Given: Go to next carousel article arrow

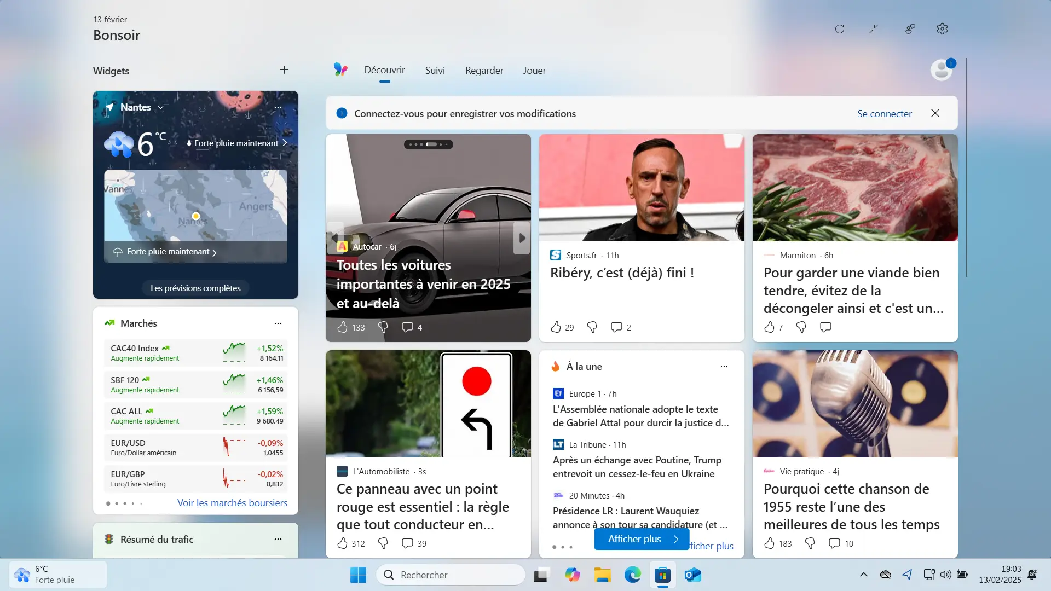Looking at the screenshot, I should pos(522,238).
